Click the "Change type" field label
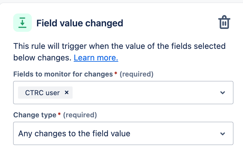This screenshot has width=243, height=153. pos(34,115)
